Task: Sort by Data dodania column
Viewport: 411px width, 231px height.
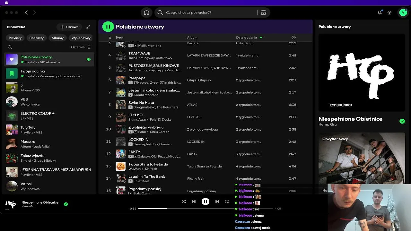Action: 249,38
